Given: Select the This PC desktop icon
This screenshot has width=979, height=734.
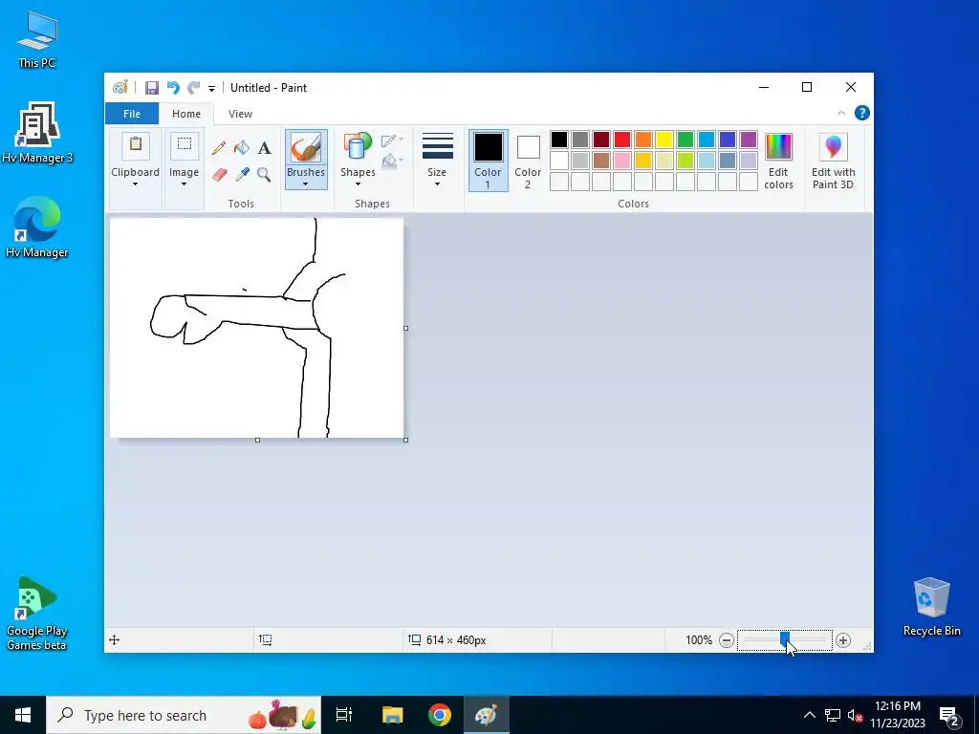Looking at the screenshot, I should (x=37, y=39).
